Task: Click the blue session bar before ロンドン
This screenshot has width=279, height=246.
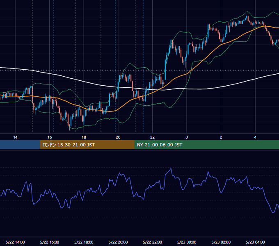Action: (20, 145)
